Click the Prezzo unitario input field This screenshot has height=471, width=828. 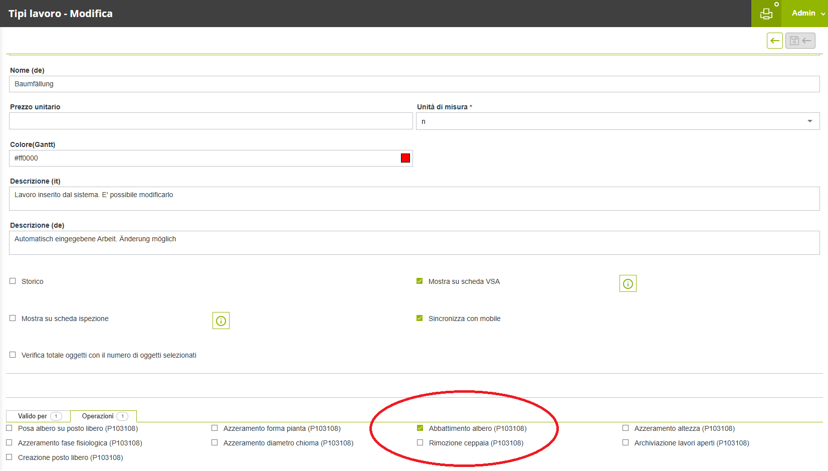(x=211, y=121)
